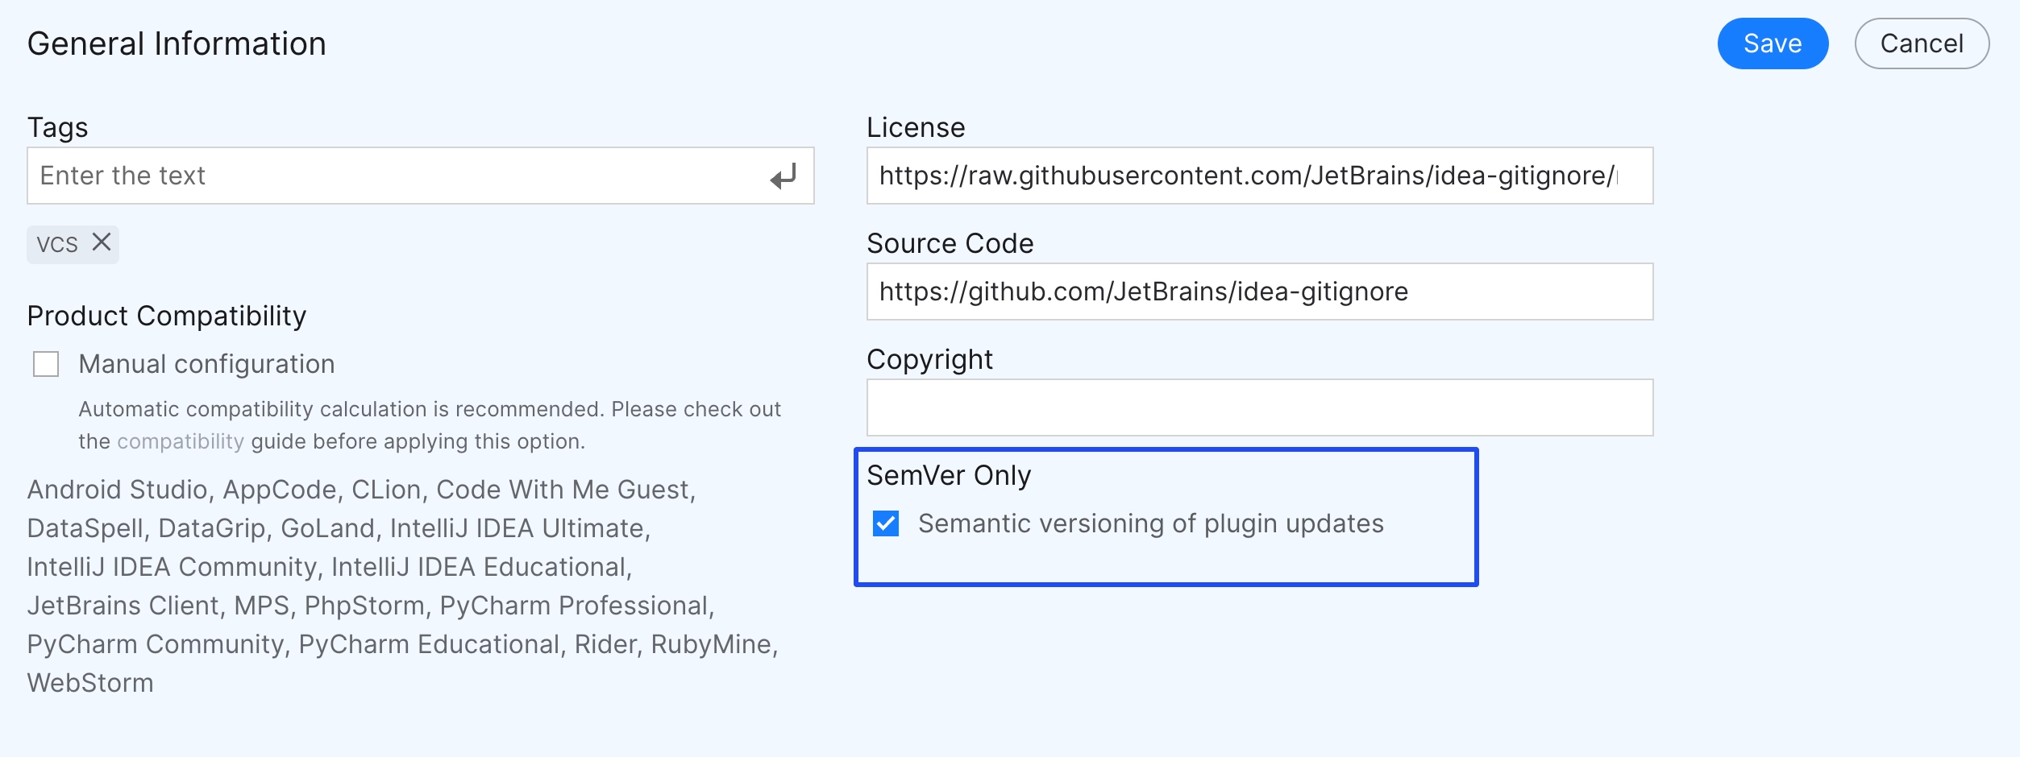This screenshot has height=757, width=2020.
Task: Click the License field label
Action: (916, 127)
